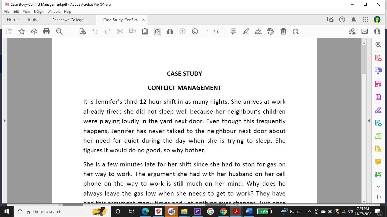Expand the left navigation pane arrow
Viewport: 387px width, 217px height.
coord(5,121)
